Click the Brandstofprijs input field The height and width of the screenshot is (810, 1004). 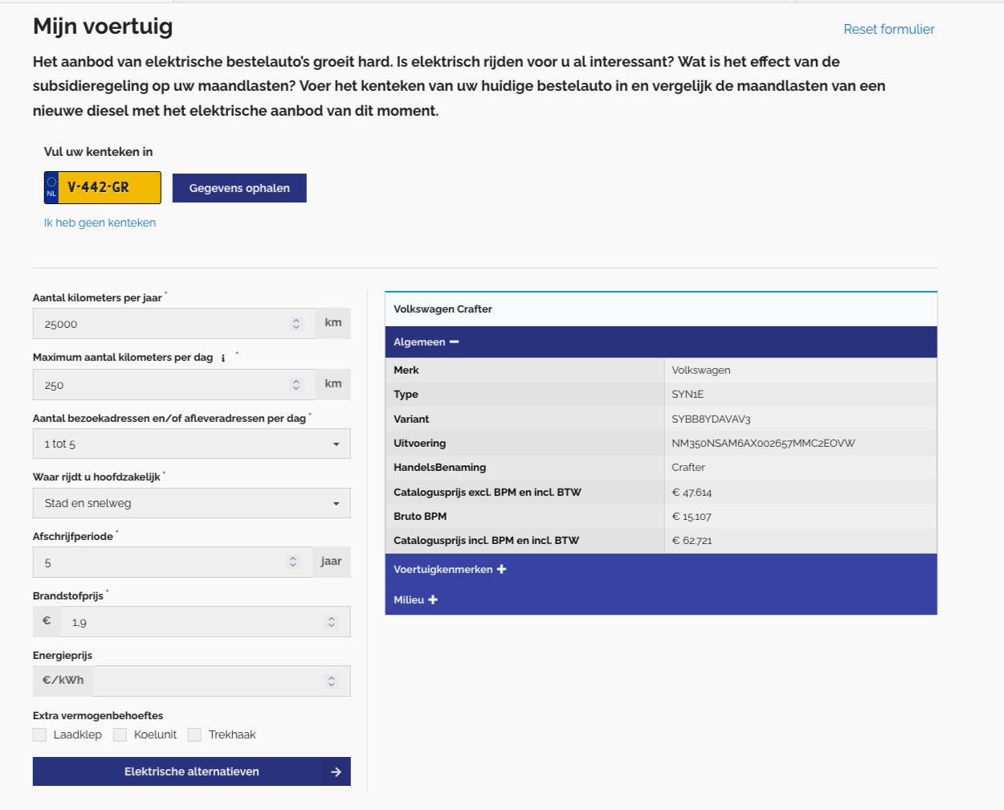(x=206, y=621)
